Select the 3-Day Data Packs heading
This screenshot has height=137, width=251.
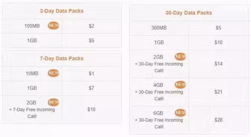[62, 11]
